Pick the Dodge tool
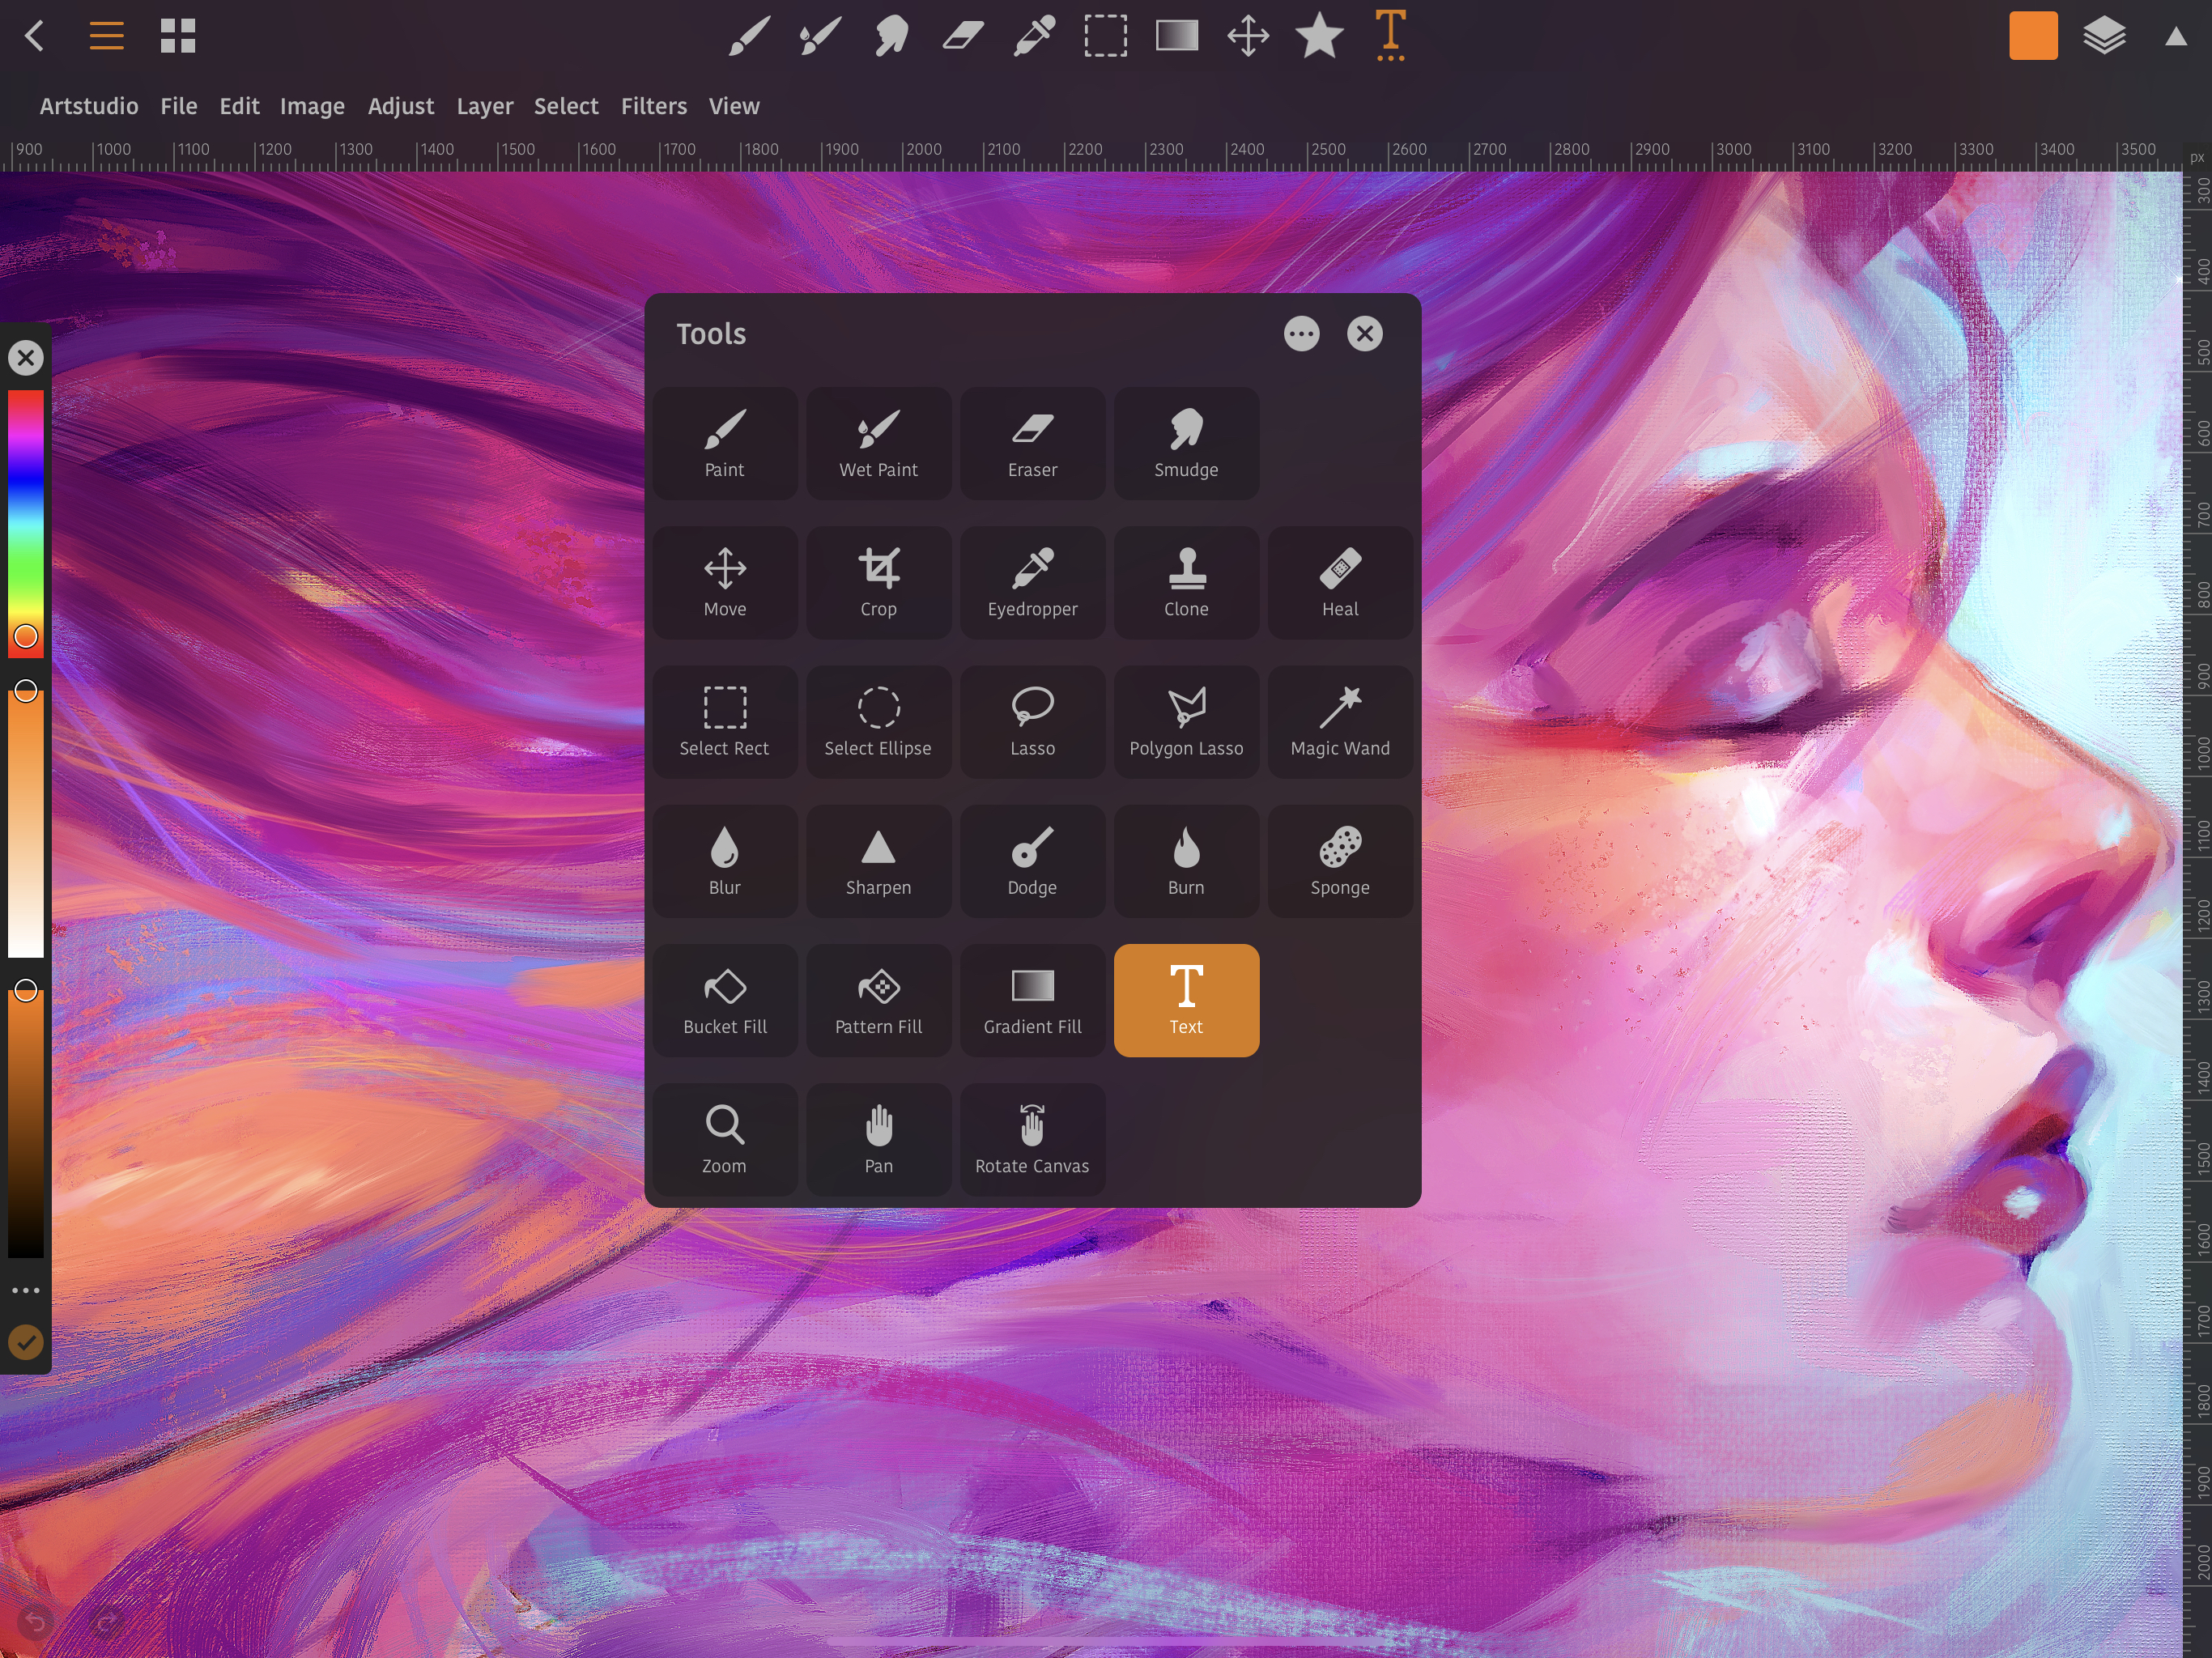2212x1658 pixels. [1032, 861]
